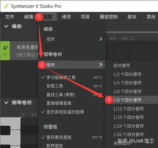Image resolution: width=158 pixels, height=148 pixels.
Task: Choose 1/12 个四分音符 snap option
Action: pyautogui.click(x=132, y=109)
